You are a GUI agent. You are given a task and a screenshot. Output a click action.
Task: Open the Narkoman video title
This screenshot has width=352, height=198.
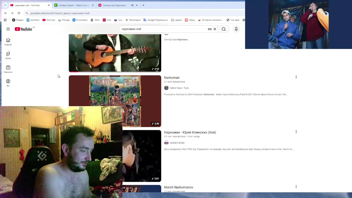(172, 78)
